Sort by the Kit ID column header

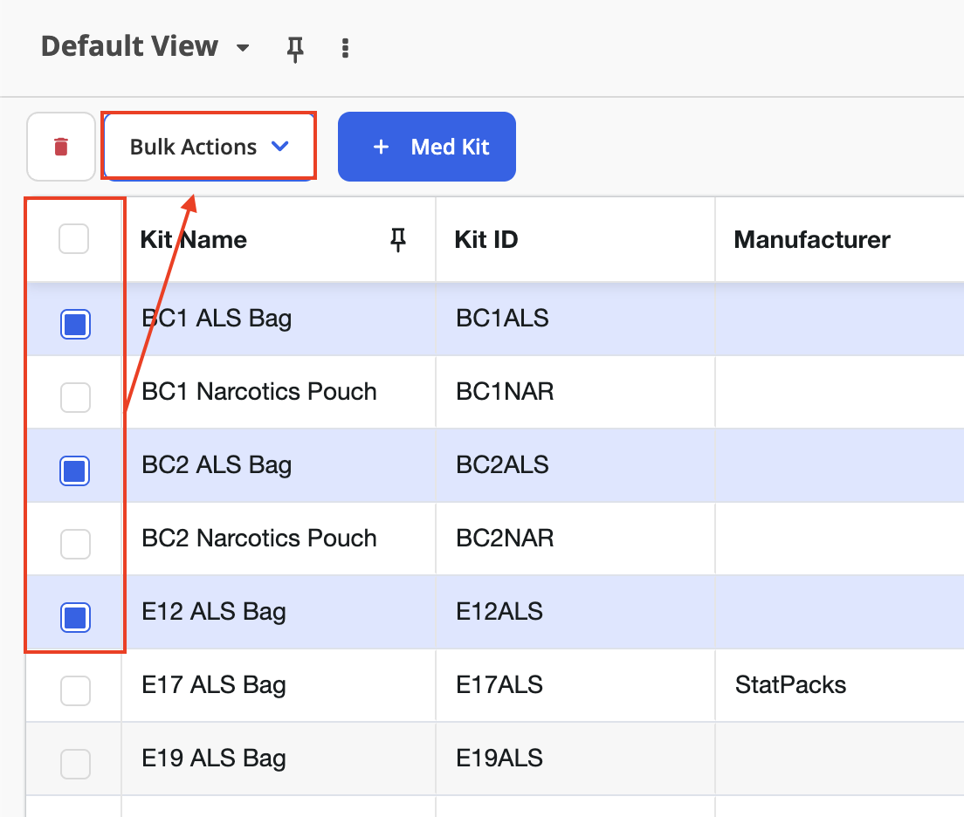pyautogui.click(x=486, y=239)
